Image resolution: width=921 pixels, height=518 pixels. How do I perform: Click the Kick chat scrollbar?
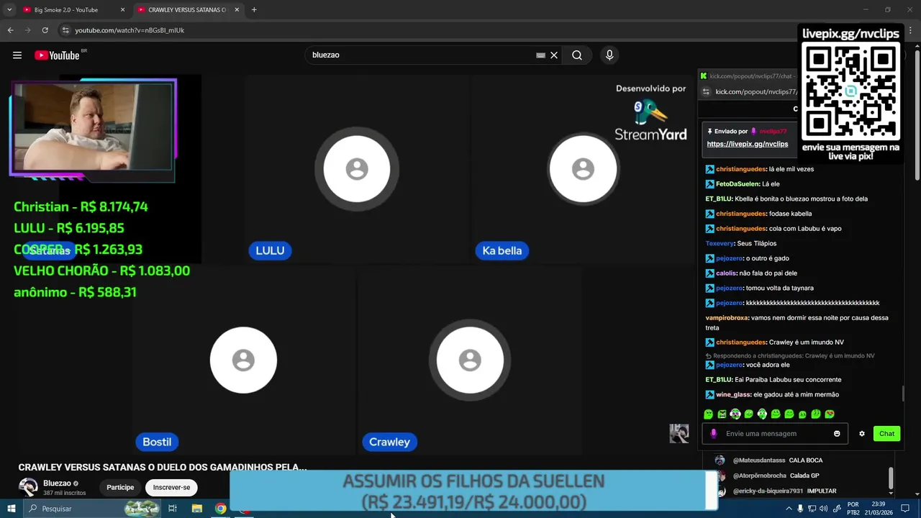(x=903, y=394)
